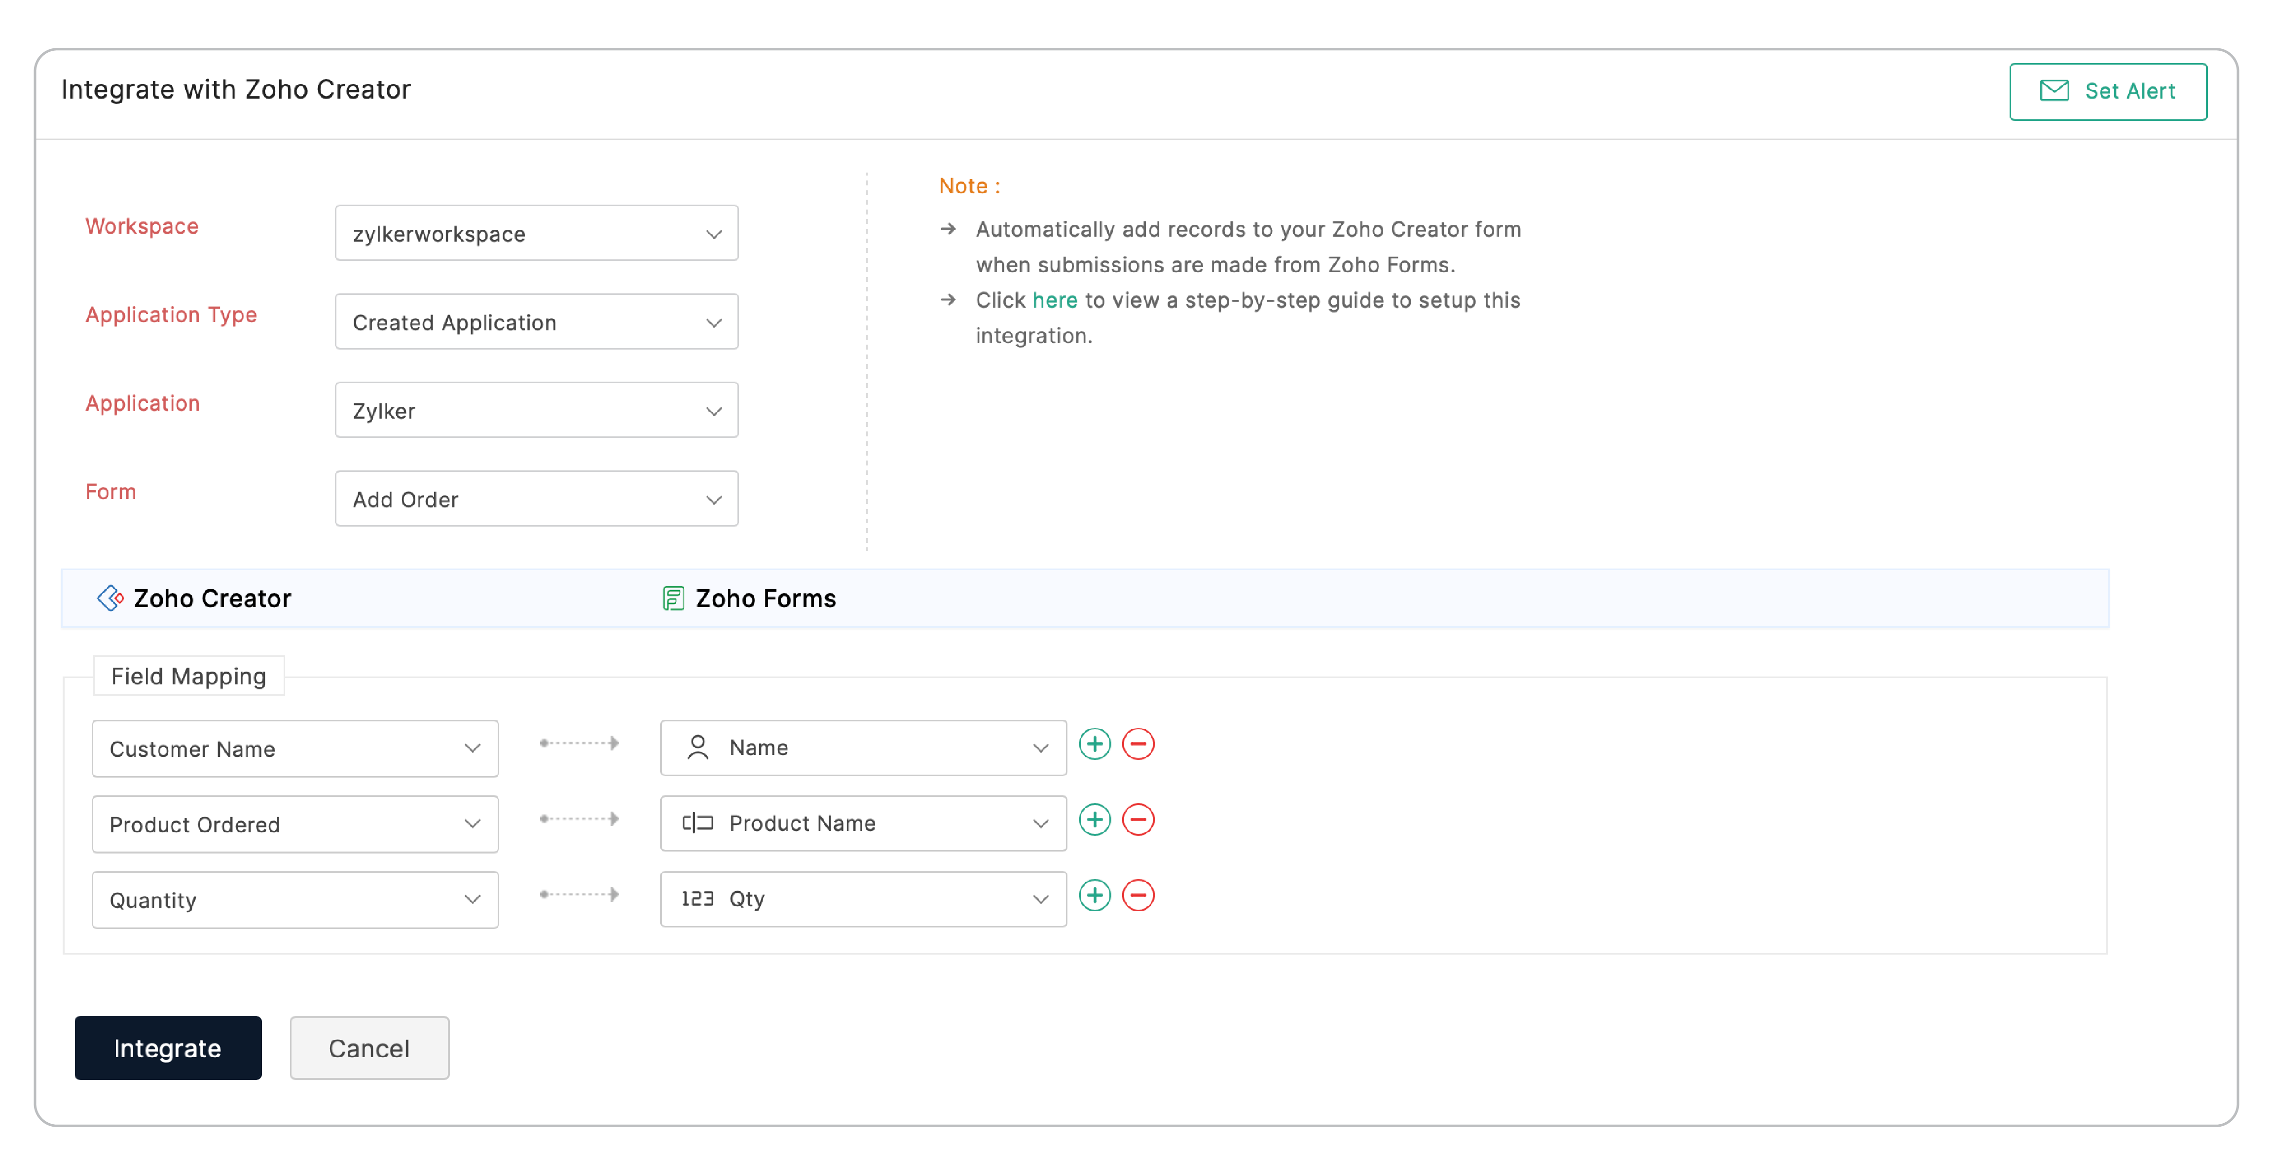
Task: Click the Set Alert button
Action: tap(2107, 91)
